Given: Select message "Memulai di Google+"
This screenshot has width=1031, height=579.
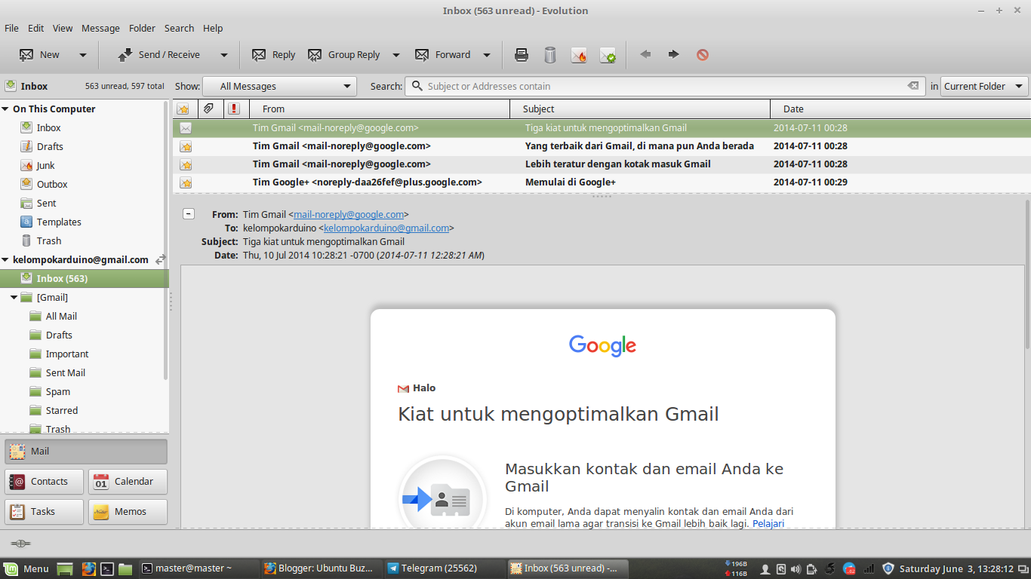Looking at the screenshot, I should (601, 182).
